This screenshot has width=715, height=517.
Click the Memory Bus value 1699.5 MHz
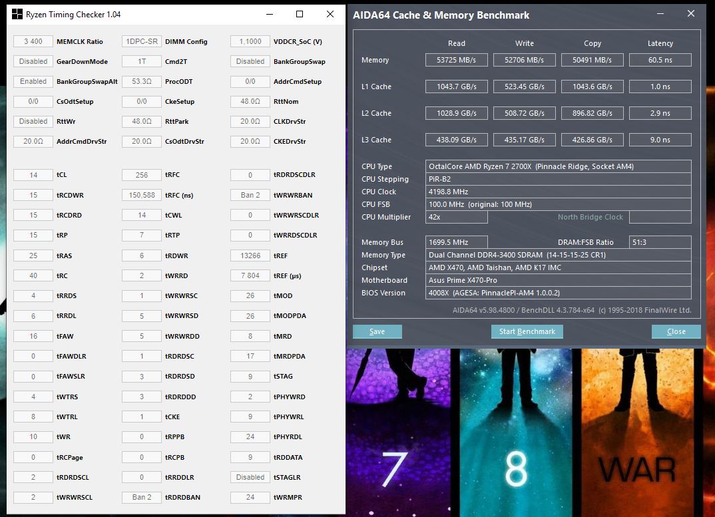[457, 242]
